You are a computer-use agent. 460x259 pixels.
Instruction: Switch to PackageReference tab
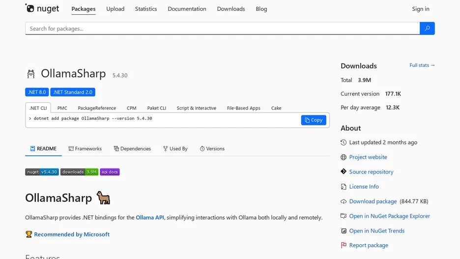pyautogui.click(x=97, y=108)
